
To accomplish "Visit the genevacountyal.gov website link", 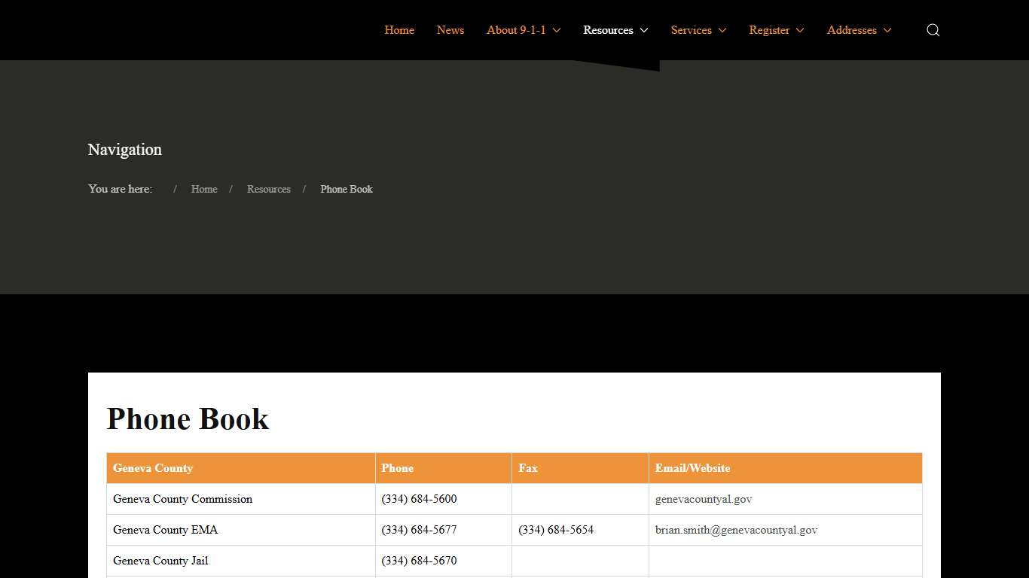I will (x=703, y=498).
